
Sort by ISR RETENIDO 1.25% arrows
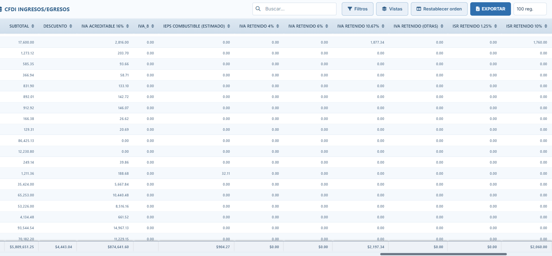pyautogui.click(x=495, y=26)
